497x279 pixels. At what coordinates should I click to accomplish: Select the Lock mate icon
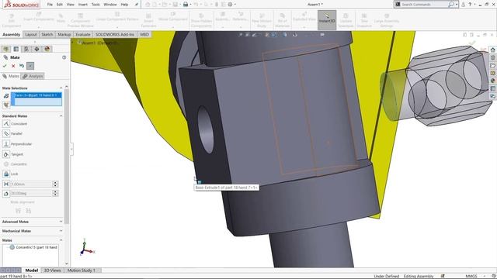6,174
